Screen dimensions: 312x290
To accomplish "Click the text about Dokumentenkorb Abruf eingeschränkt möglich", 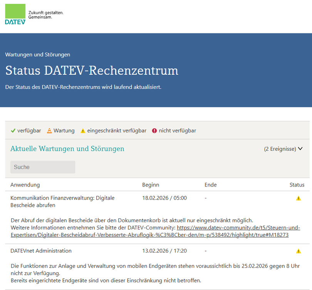I will (132, 220).
